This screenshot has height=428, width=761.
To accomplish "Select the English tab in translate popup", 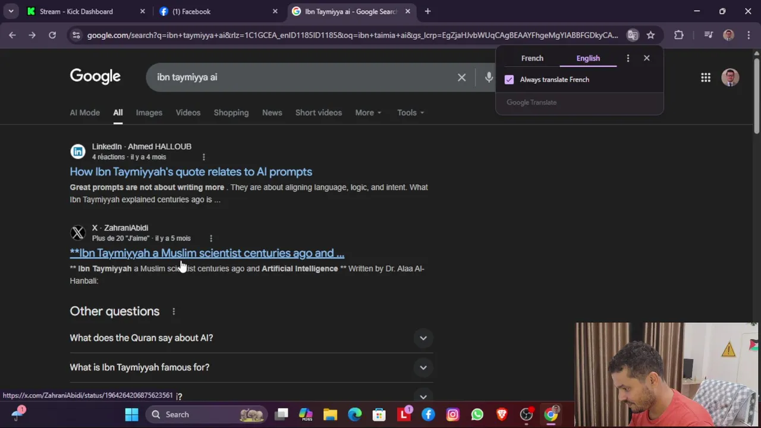I will 588,58.
